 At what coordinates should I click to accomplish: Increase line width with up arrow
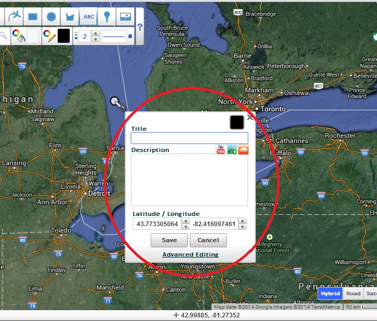click(x=95, y=33)
